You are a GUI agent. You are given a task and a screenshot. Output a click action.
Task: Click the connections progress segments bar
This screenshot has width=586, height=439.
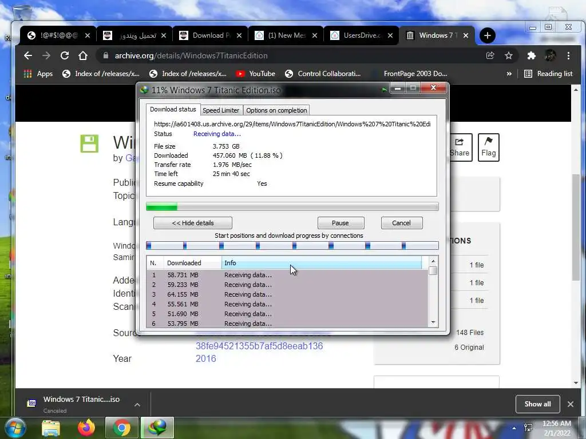point(292,245)
